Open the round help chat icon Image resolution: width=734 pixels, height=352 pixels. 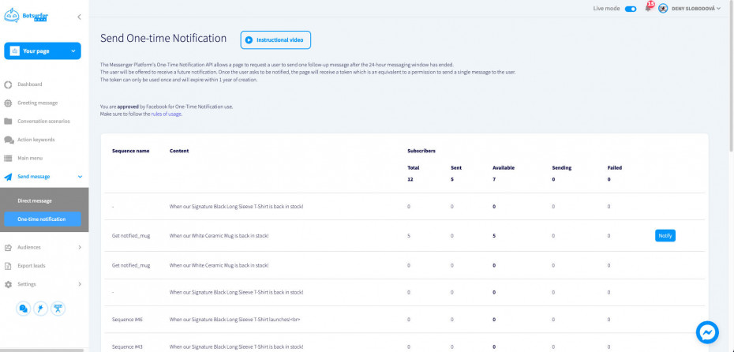tap(23, 309)
